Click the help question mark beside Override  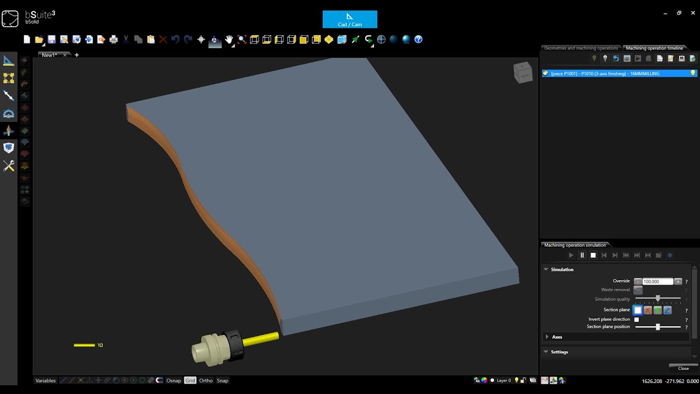tap(687, 282)
